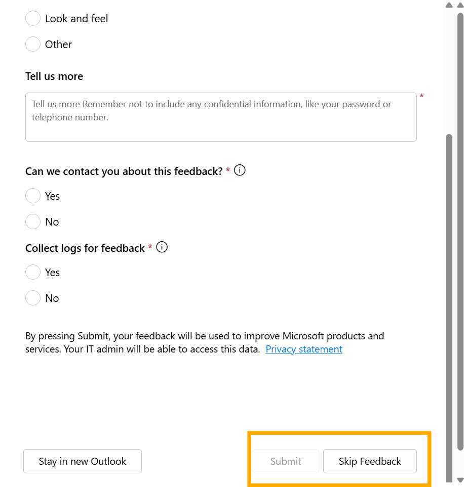Viewport: 464px width, 487px height.
Task: Click the info icon next to contact question
Action: [239, 170]
